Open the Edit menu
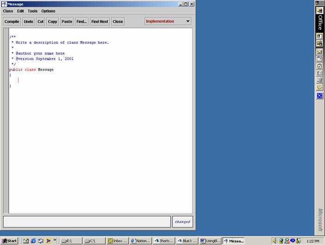This screenshot has width=325, height=245. tap(20, 11)
